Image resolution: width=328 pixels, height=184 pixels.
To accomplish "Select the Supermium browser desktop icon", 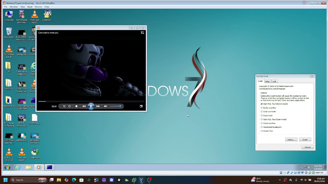I will (x=35, y=153).
